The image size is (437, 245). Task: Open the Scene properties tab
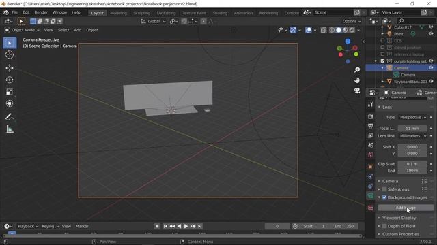(370, 145)
